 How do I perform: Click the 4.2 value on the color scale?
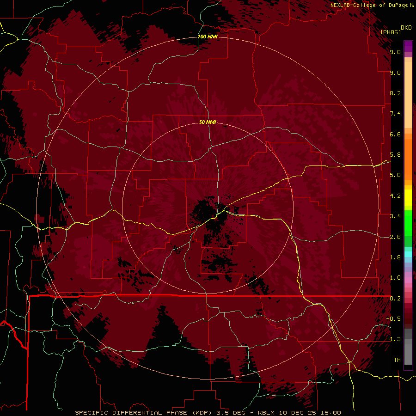pos(395,196)
